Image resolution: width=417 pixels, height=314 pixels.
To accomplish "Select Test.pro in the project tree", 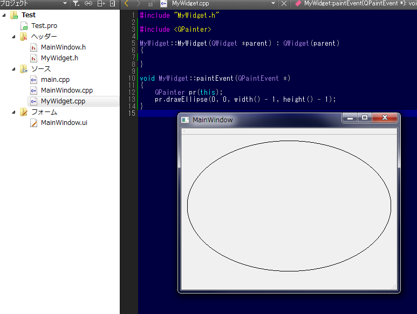I will click(x=44, y=26).
